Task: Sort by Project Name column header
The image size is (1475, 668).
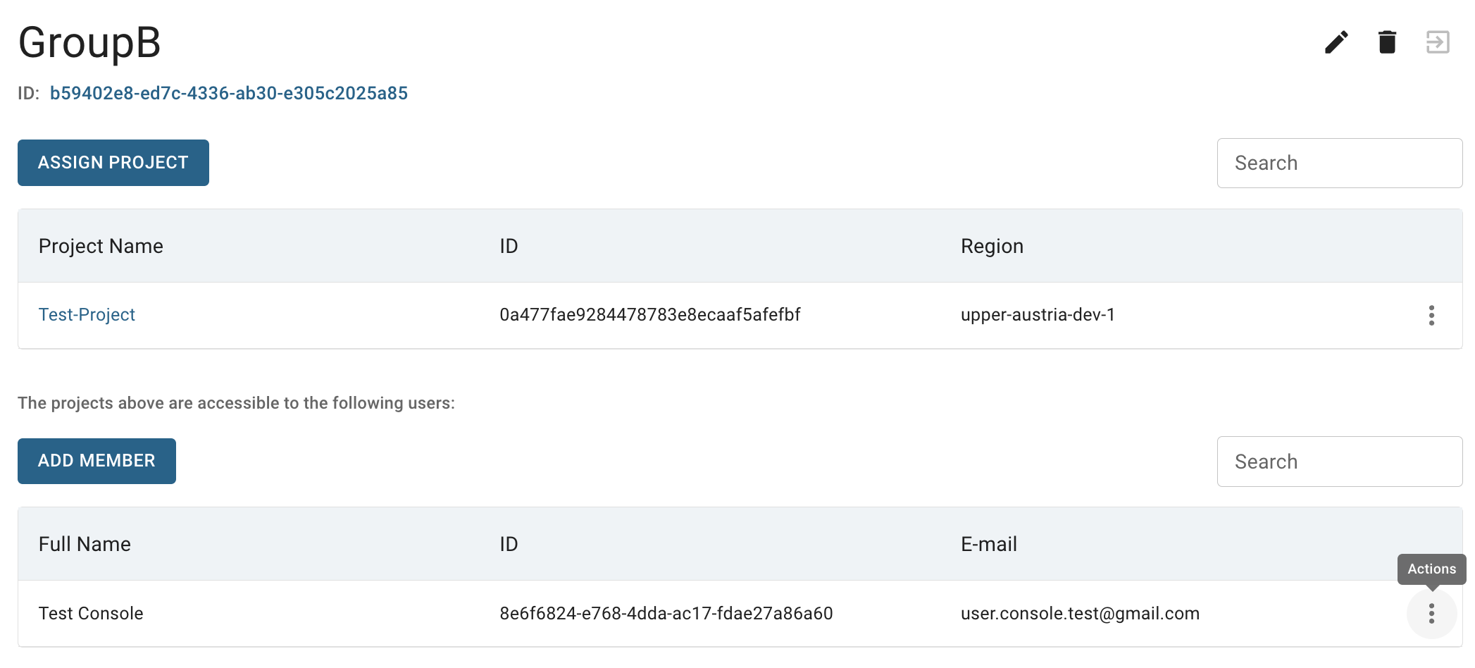Action: pos(101,246)
